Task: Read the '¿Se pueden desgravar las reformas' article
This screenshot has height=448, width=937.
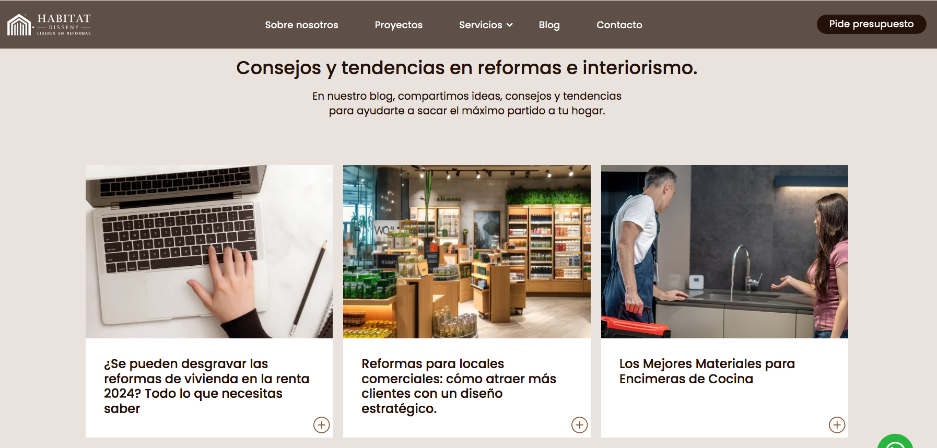Action: 207,386
